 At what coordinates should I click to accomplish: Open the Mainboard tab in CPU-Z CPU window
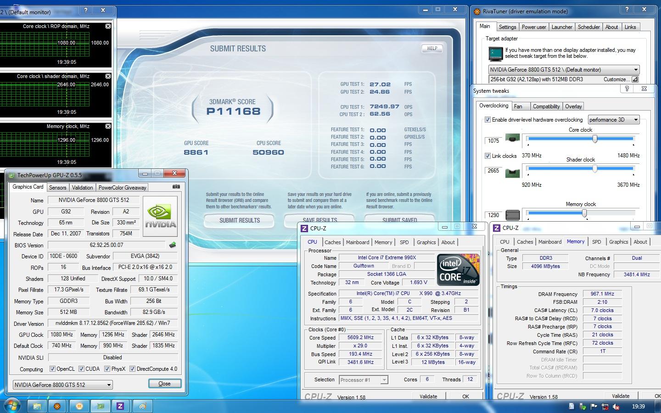358,242
